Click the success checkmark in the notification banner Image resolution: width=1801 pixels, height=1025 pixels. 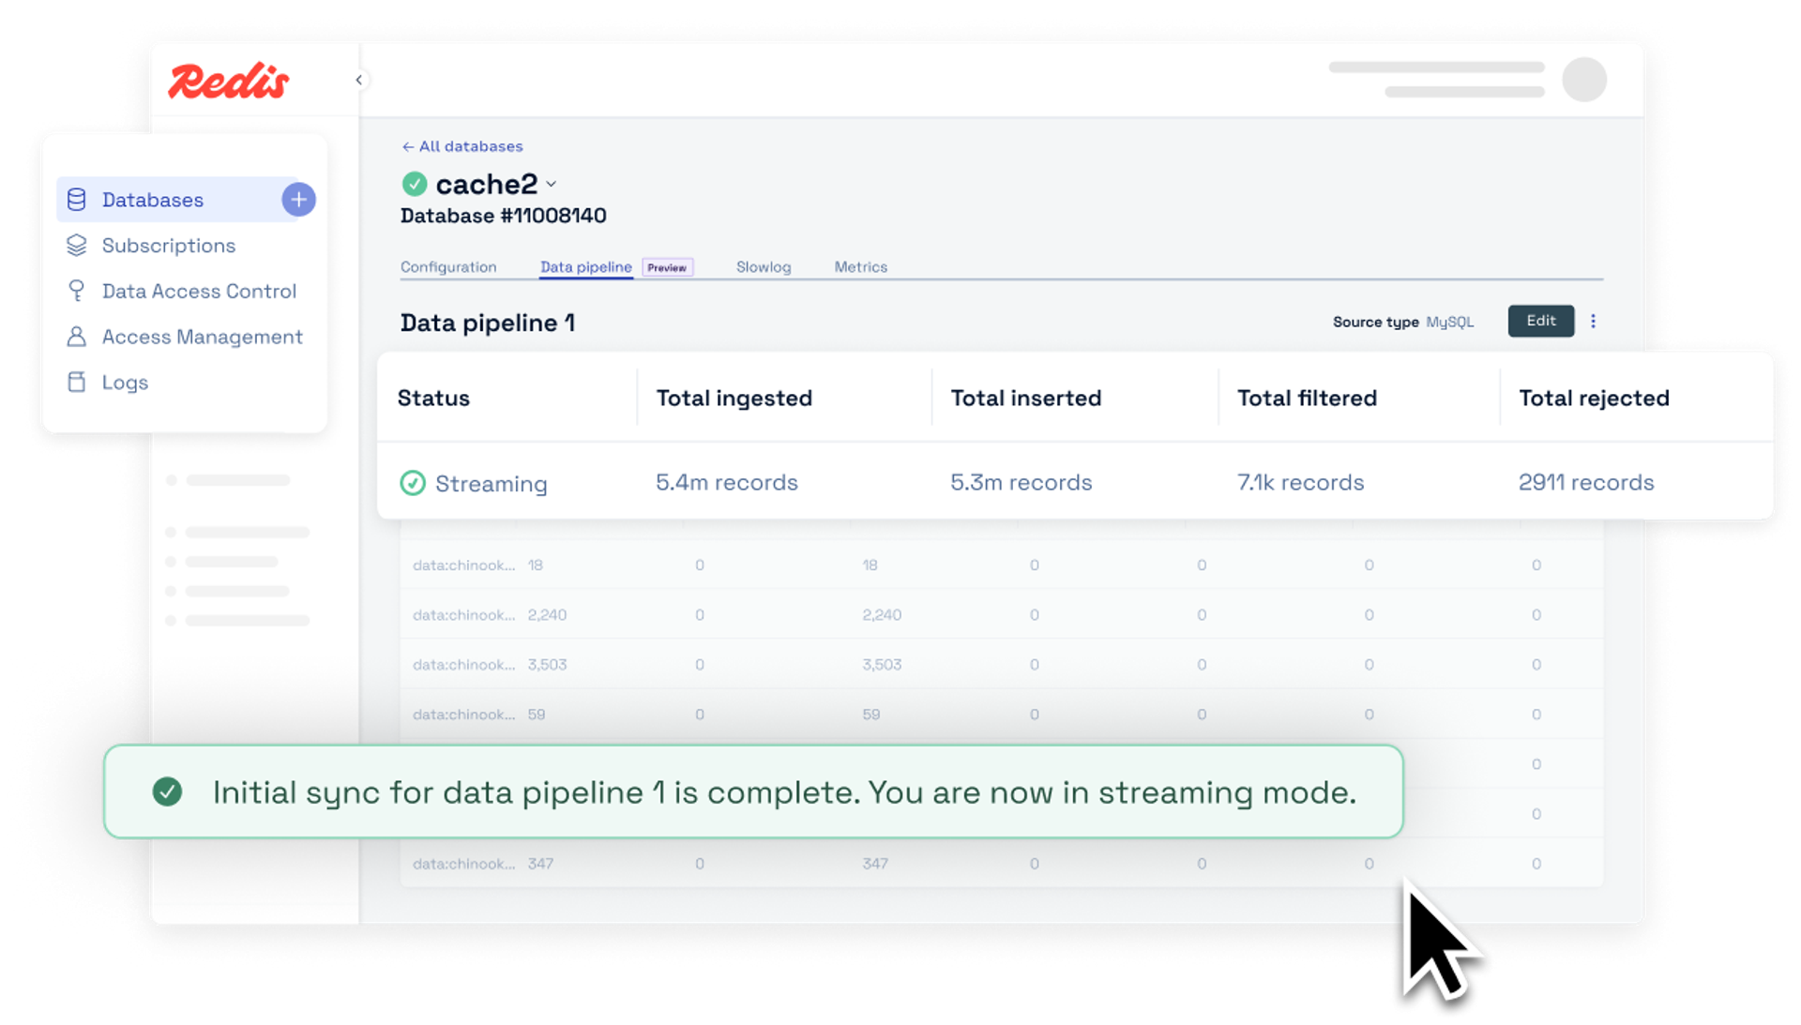pyautogui.click(x=168, y=791)
